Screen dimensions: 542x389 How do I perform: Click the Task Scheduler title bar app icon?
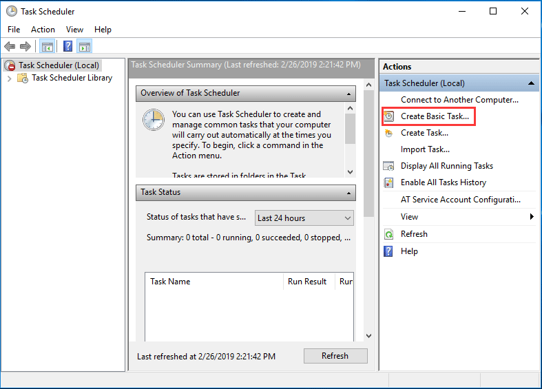(x=12, y=12)
